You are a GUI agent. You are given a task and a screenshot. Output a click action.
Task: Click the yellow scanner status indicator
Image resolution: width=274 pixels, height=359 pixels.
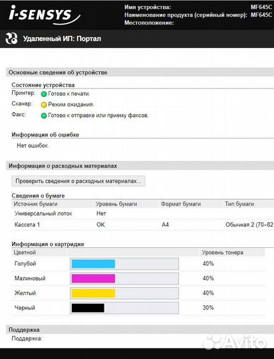43,105
